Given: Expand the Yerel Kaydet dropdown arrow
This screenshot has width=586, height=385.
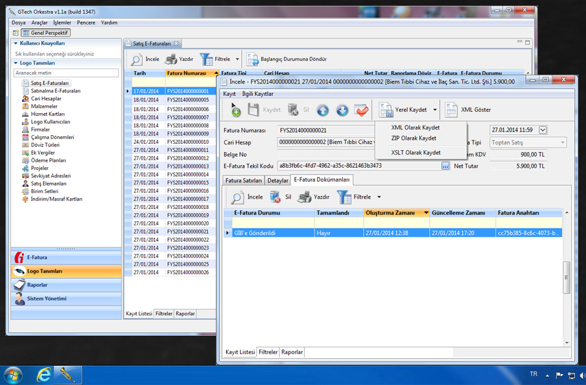Looking at the screenshot, I should coord(435,110).
